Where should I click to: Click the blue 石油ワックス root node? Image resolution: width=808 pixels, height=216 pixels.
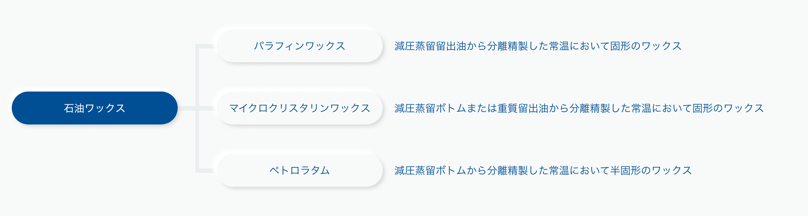point(95,108)
